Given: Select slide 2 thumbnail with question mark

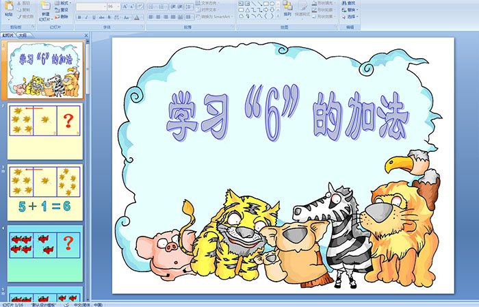Looking at the screenshot, I should click(45, 131).
